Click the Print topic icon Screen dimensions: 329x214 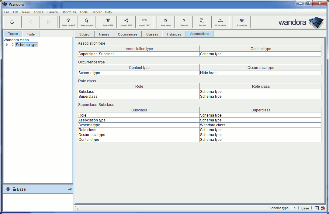[220, 22]
